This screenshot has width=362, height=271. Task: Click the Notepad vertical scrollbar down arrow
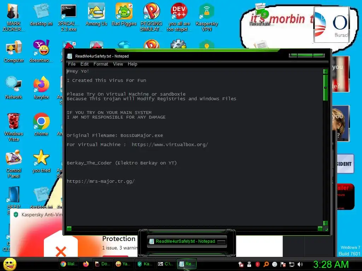tap(325, 223)
